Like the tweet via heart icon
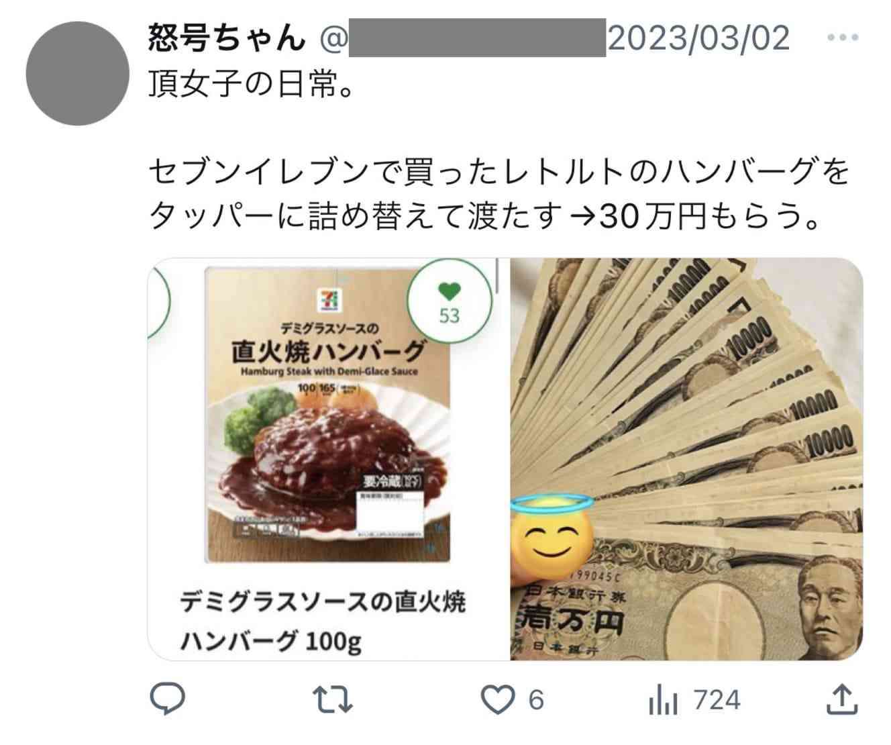Viewport: 891px width, 745px height. (497, 700)
